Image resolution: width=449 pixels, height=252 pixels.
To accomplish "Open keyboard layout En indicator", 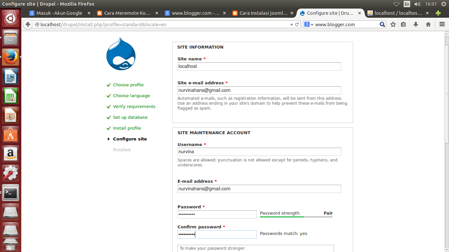I will pyautogui.click(x=407, y=4).
